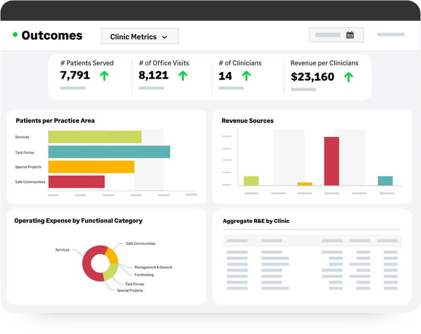Click the Special Projects donut chart label
421x334 pixels.
tap(130, 291)
